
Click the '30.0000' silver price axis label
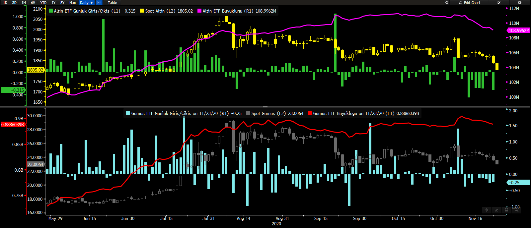click(35, 116)
